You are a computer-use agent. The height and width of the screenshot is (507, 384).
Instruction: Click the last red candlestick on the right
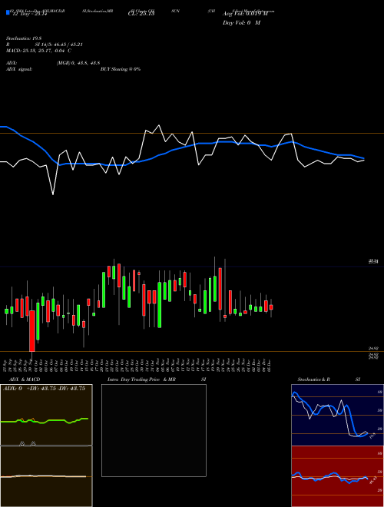(x=271, y=307)
